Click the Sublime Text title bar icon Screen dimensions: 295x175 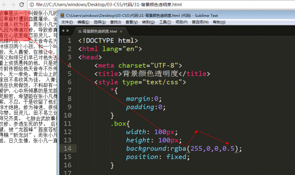62,15
